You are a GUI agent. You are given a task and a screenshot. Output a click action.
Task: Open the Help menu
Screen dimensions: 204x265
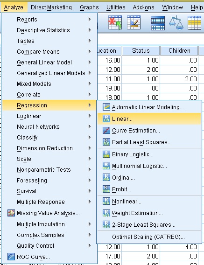pos(197,7)
